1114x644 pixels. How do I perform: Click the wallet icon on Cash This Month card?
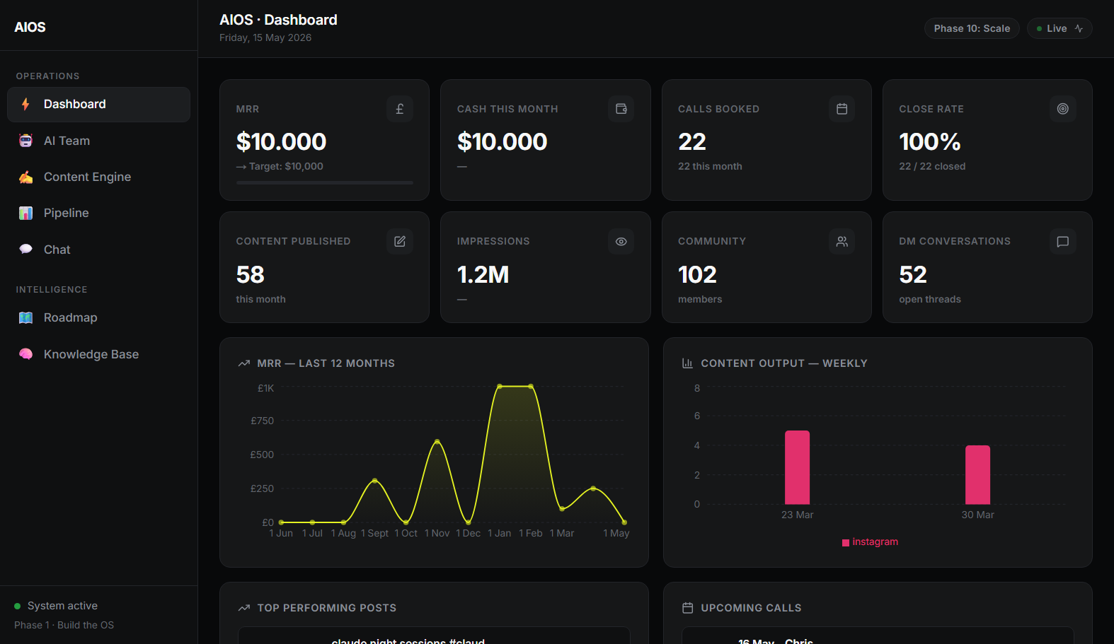pyautogui.click(x=621, y=109)
